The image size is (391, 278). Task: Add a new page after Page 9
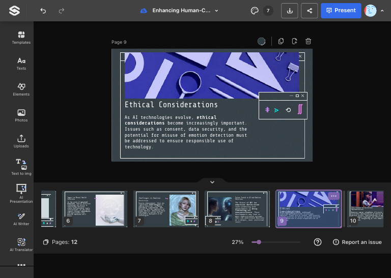point(294,41)
